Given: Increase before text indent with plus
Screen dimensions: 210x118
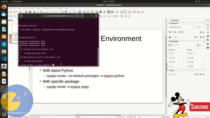Looking at the screenshot, I should 202,58.
